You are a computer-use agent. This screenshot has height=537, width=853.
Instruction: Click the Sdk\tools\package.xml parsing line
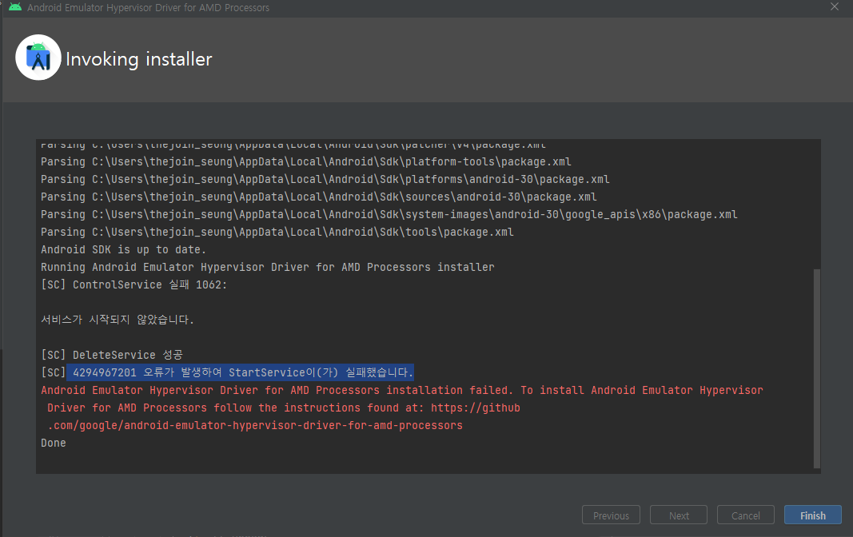(x=277, y=232)
